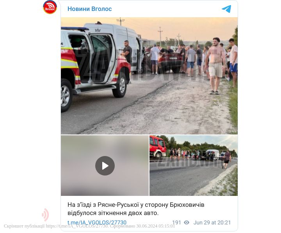Click the faded Вголос watermark icon

coord(45,215)
